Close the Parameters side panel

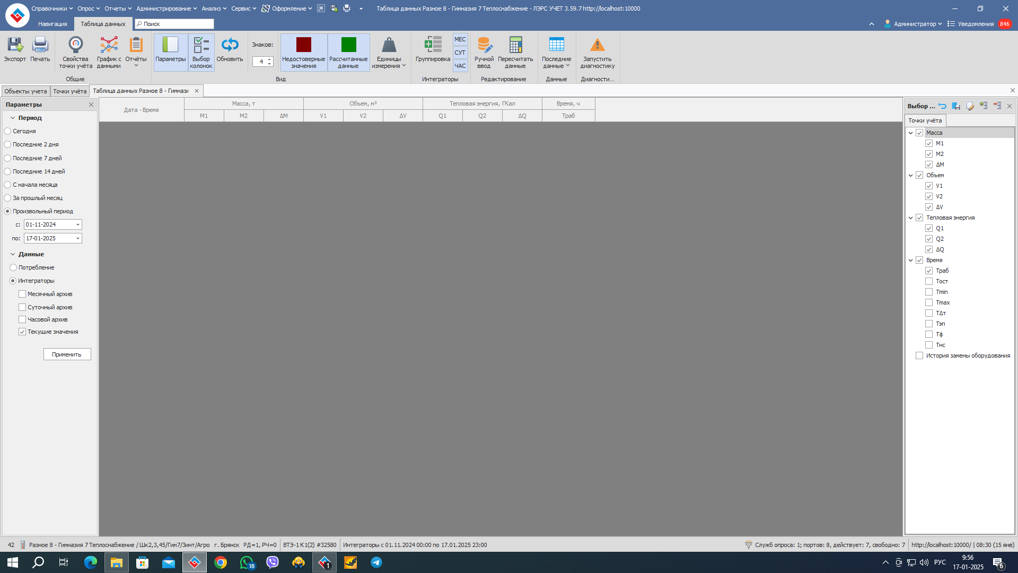(x=91, y=105)
